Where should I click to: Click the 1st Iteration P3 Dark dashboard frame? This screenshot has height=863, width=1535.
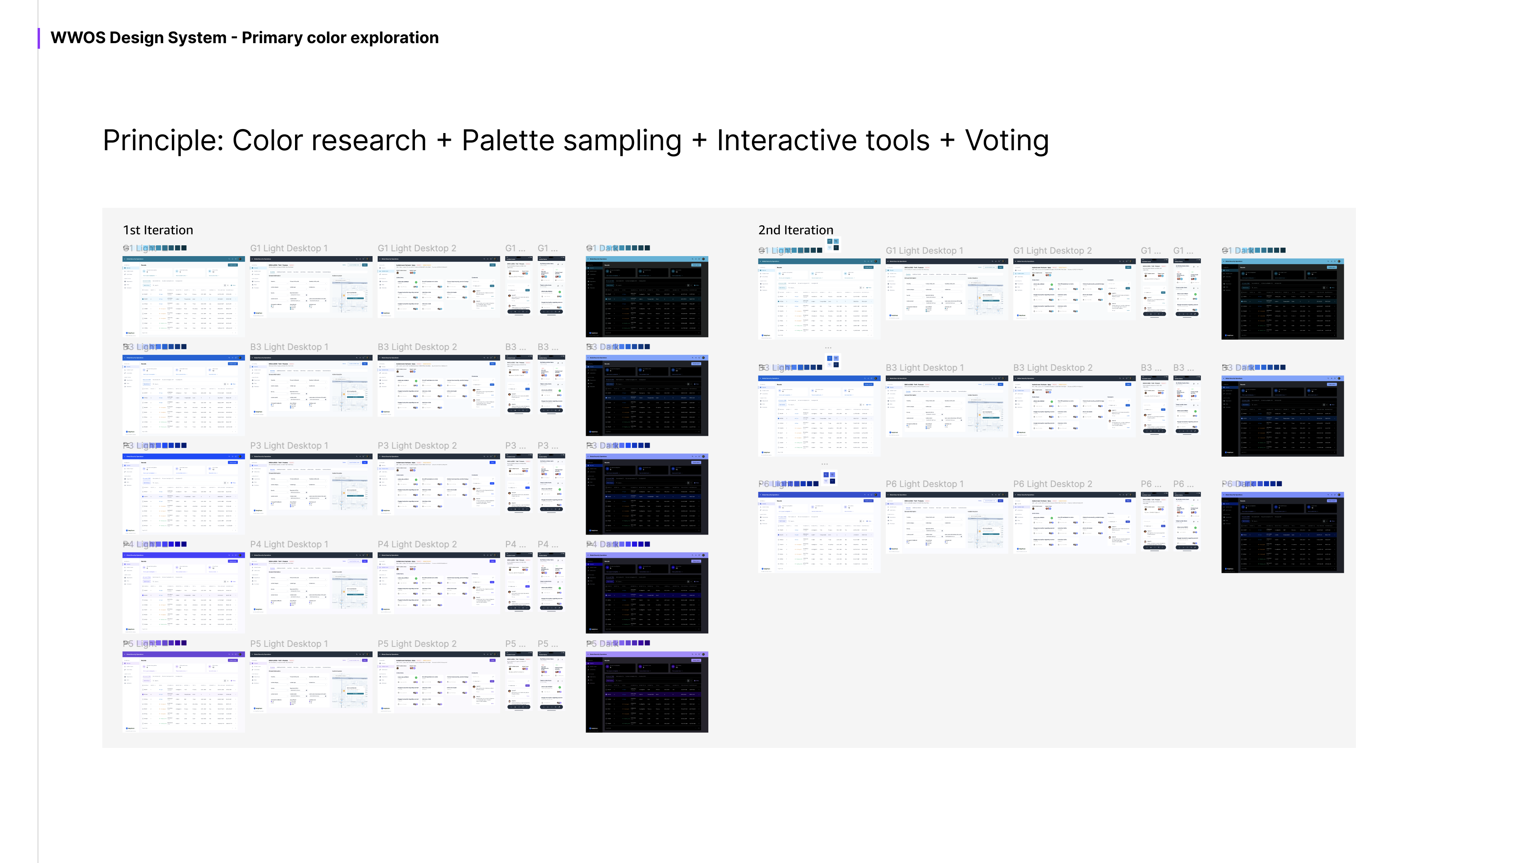[x=646, y=494]
